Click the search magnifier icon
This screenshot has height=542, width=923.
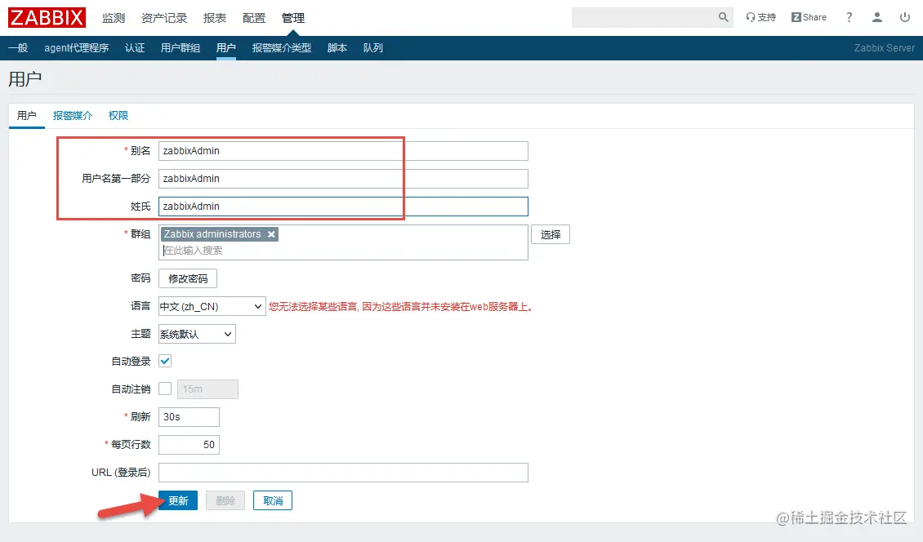click(x=724, y=17)
